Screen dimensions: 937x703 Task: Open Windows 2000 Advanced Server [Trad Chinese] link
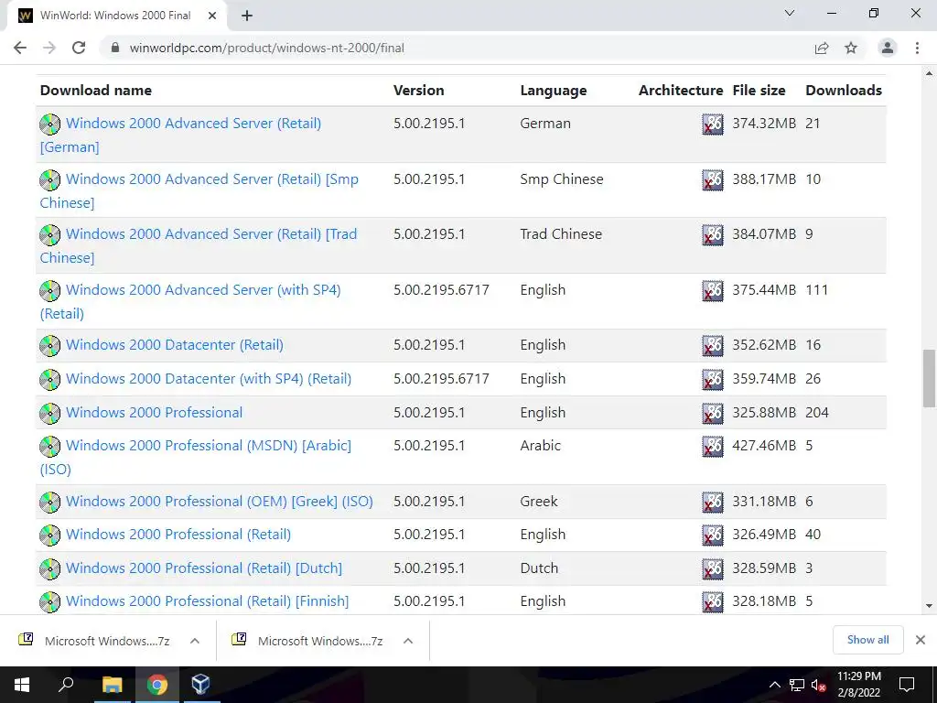(x=199, y=245)
